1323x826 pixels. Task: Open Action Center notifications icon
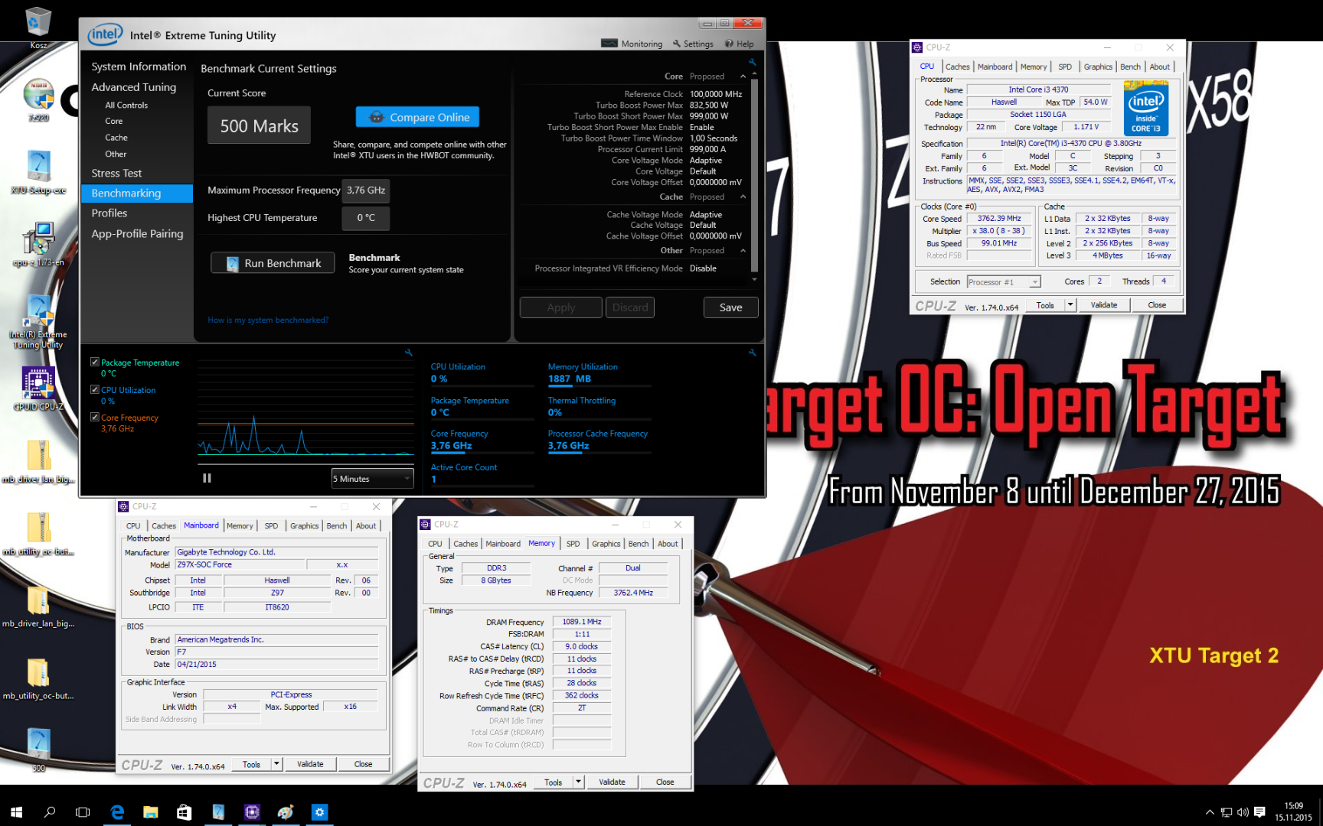1259,812
